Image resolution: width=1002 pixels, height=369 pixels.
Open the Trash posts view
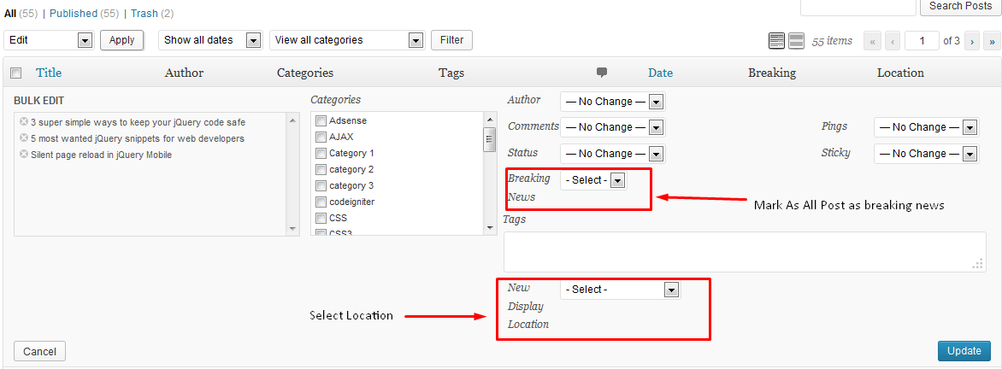pos(144,14)
